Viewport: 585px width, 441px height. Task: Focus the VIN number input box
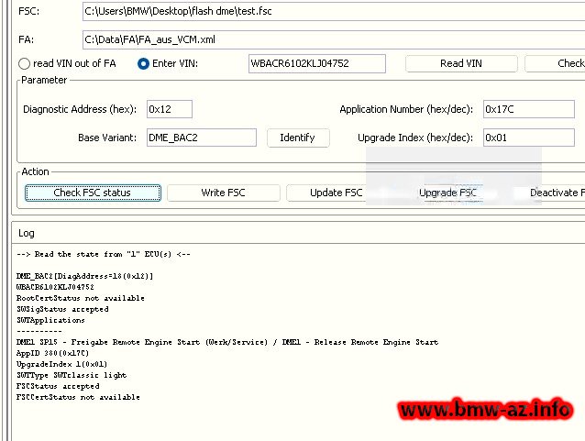pos(317,63)
